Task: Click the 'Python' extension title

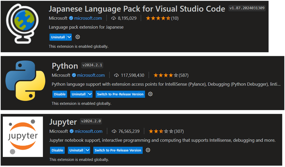Action: pos(65,66)
